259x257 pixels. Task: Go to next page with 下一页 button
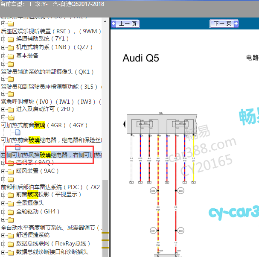coord(224,23)
